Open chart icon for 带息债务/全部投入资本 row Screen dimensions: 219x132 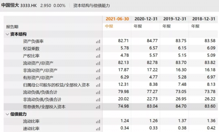pyautogui.click(x=98, y=107)
